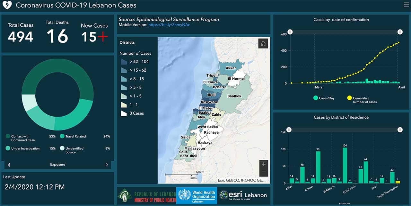The height and width of the screenshot is (206, 411).
Task: Zoom in on the map
Action: 264,164
